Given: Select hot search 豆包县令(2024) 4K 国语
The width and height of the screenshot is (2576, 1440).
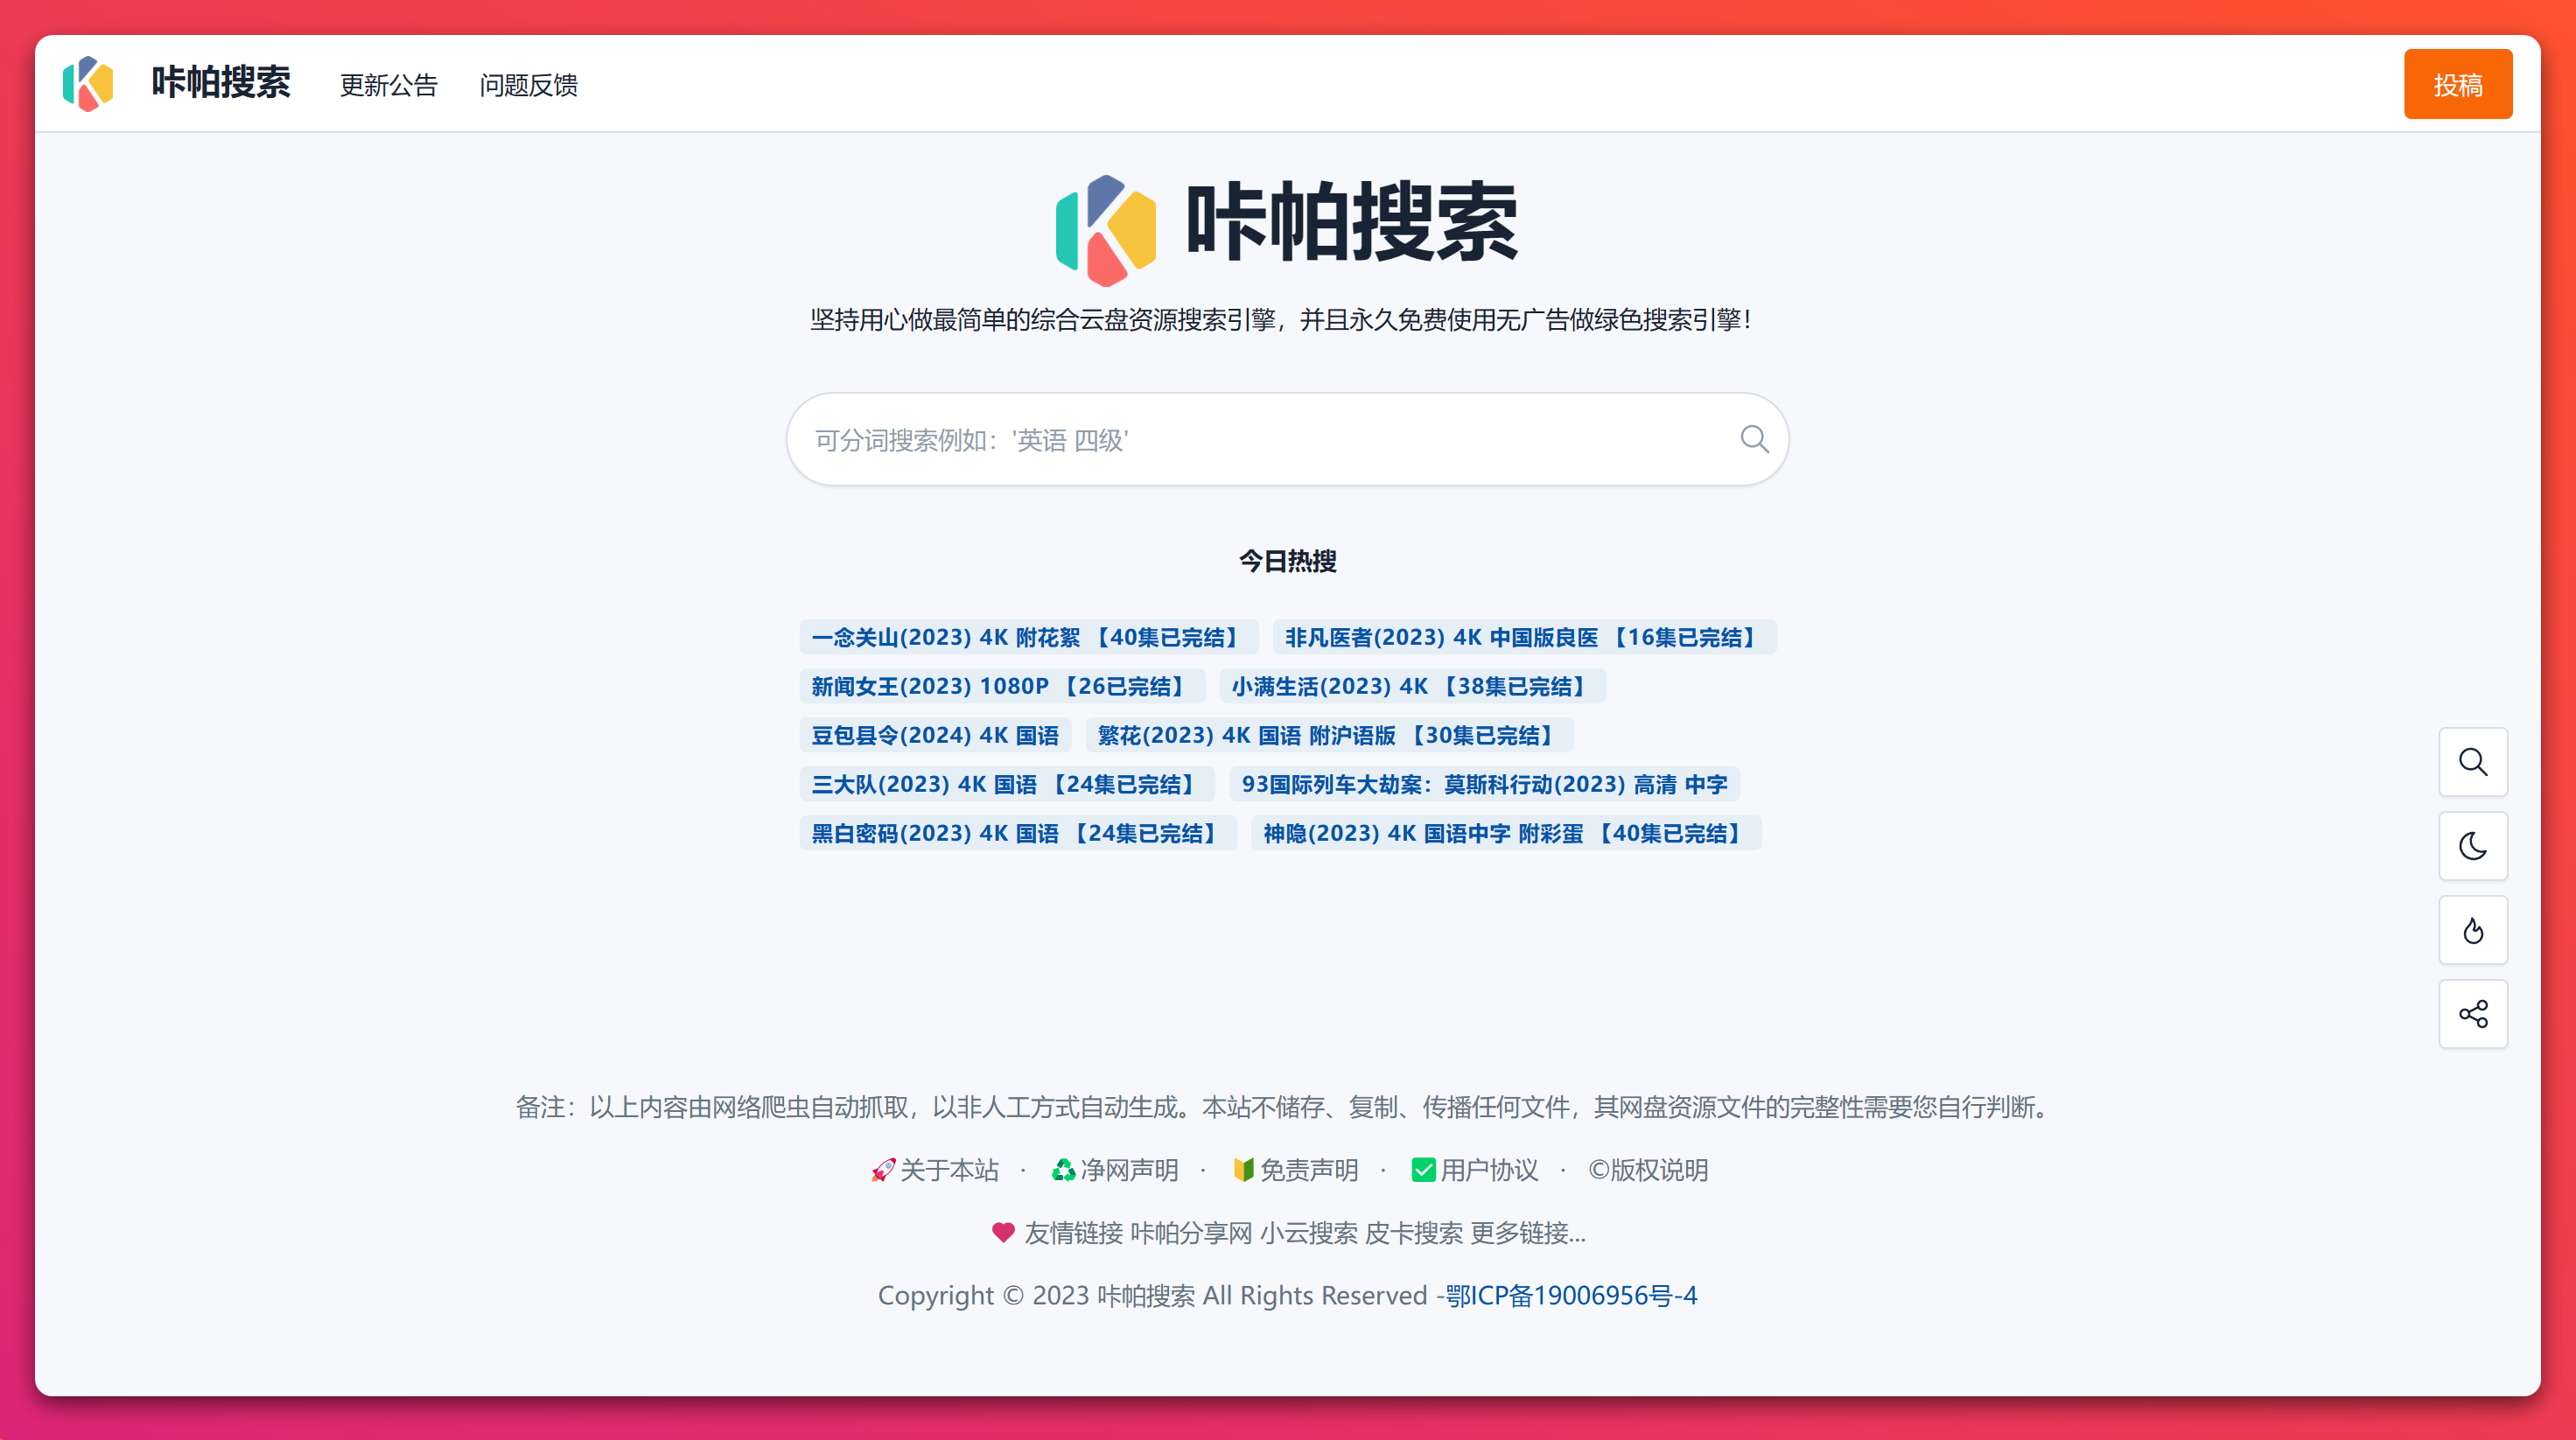Looking at the screenshot, I should coord(934,735).
